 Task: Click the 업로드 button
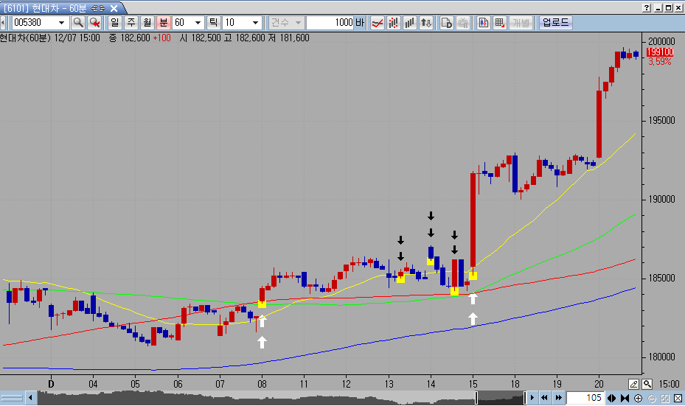(x=555, y=22)
